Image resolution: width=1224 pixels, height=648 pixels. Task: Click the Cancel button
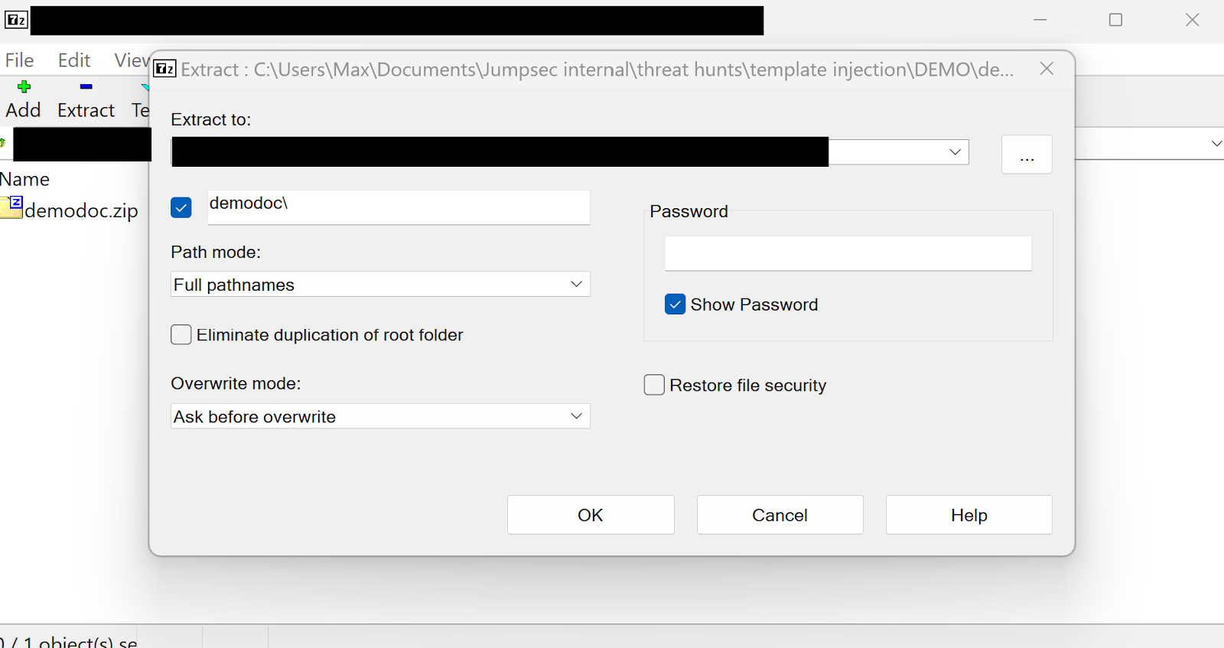click(x=780, y=515)
